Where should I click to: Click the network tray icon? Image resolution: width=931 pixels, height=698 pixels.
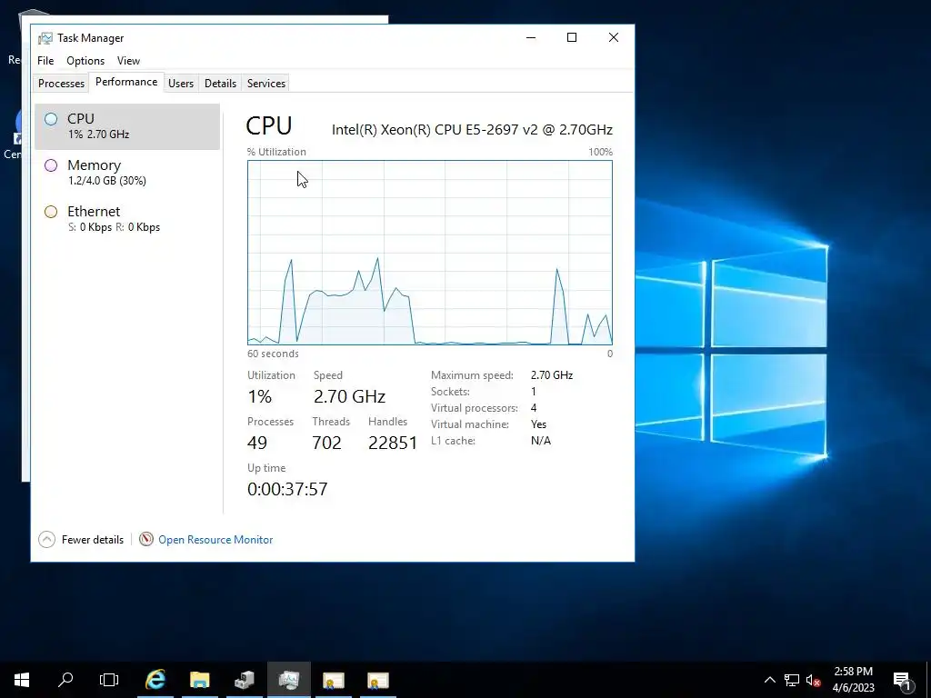coord(792,680)
